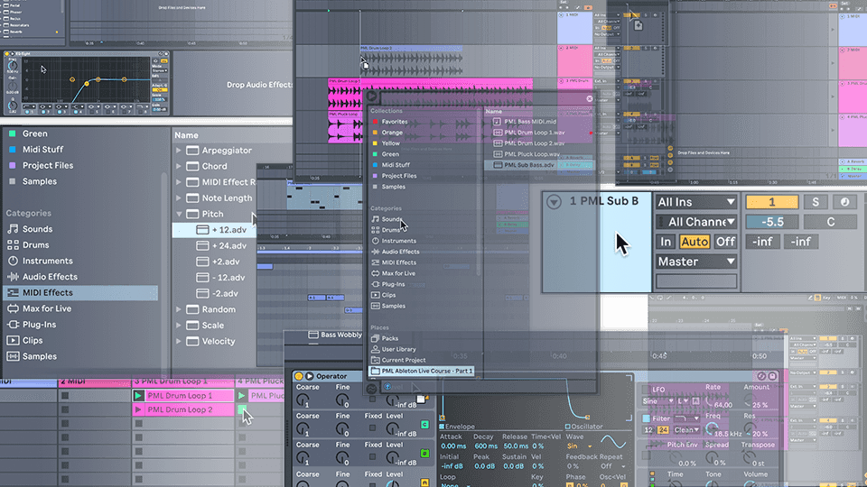Click the PML Sub Bass.adv preset icon
Screen dimensions: 867x487
point(497,164)
